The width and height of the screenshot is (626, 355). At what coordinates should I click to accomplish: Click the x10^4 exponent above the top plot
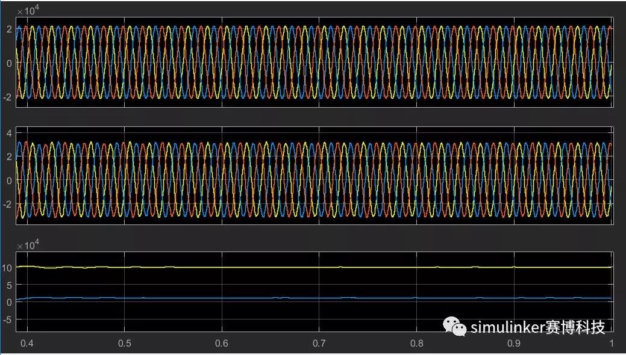click(28, 10)
